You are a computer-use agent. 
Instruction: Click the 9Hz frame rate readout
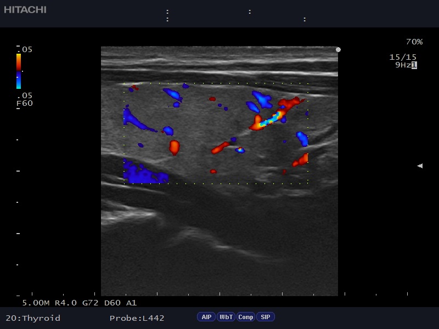pyautogui.click(x=403, y=65)
